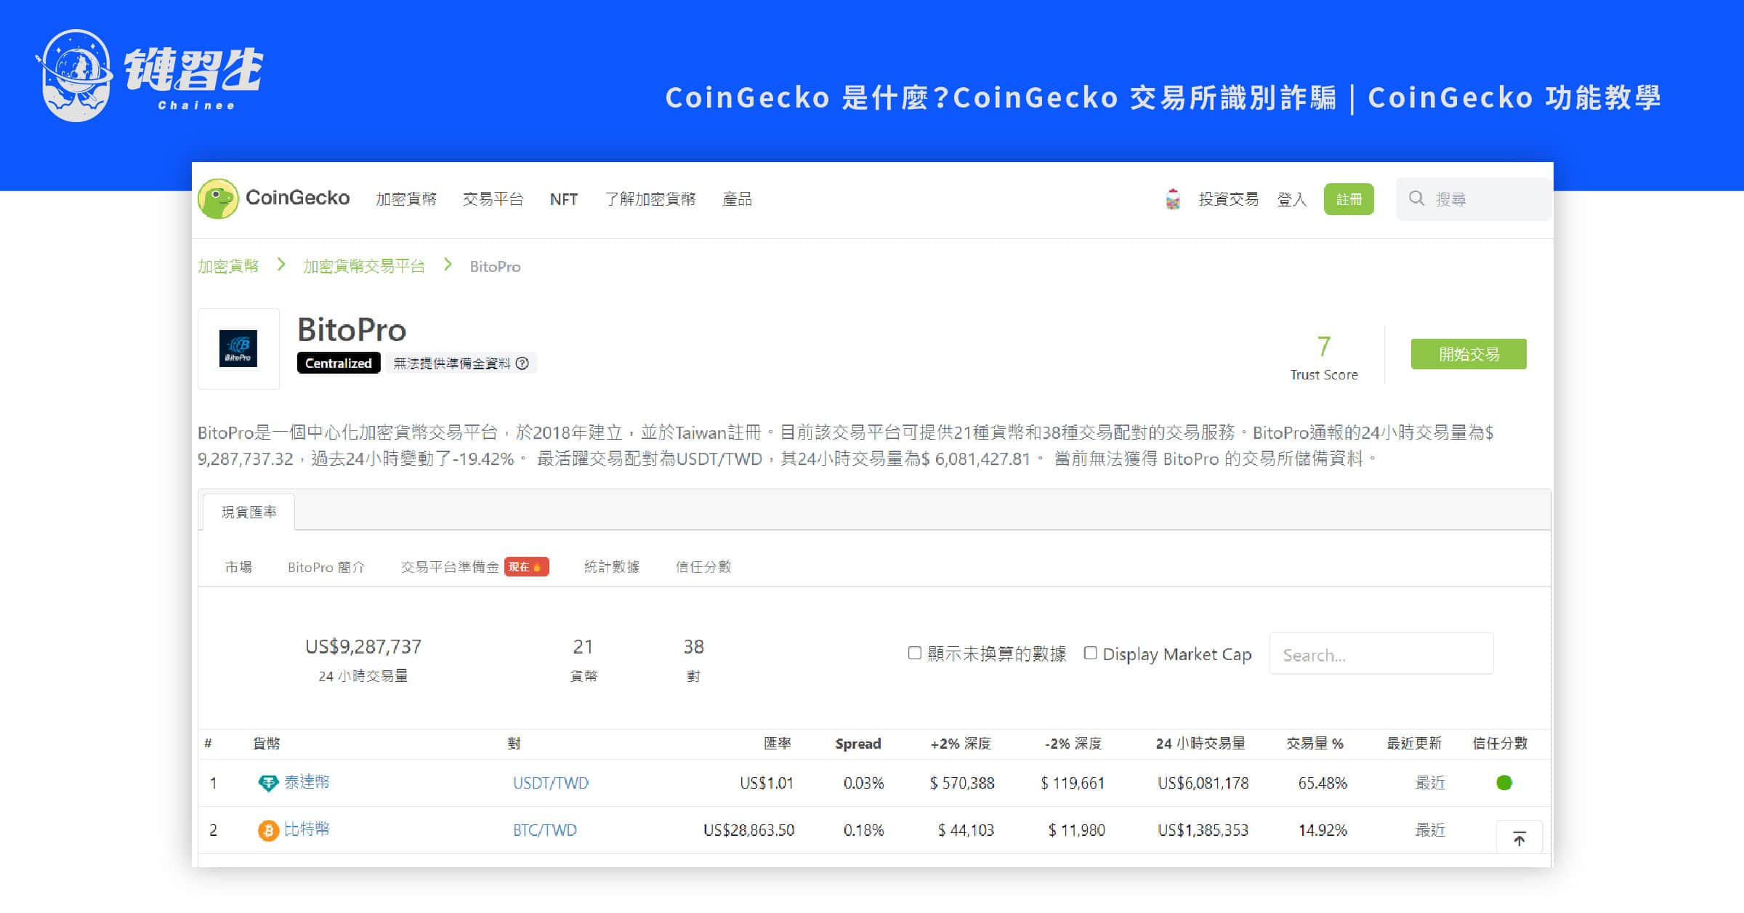Sort by the 匯率 column header
This screenshot has width=1744, height=913.
[x=778, y=744]
